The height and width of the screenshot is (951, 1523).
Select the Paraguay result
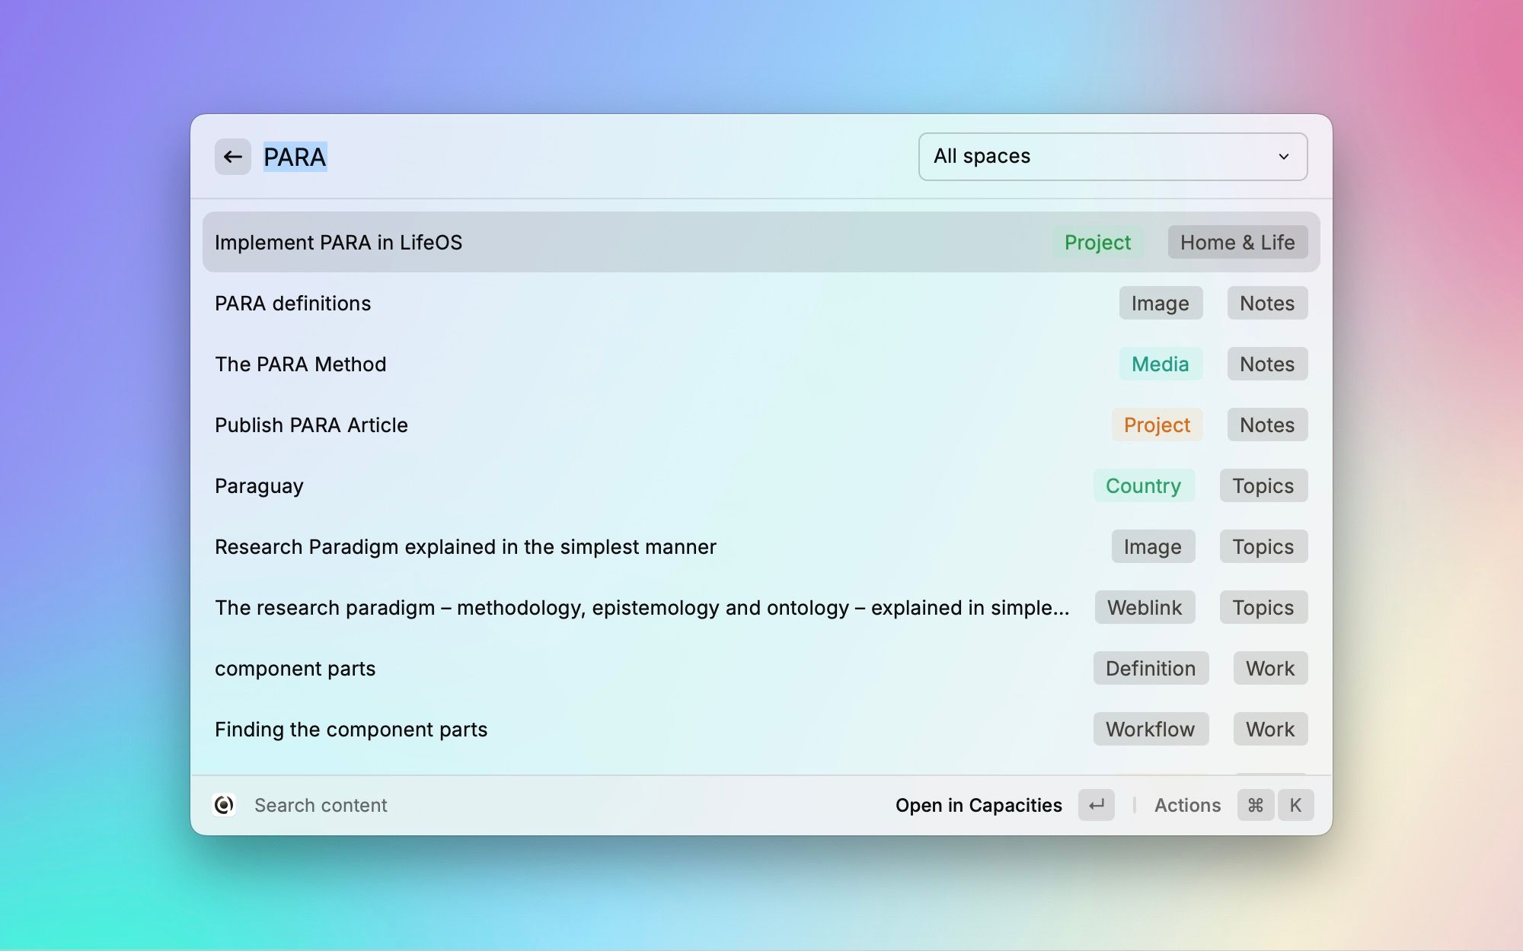(259, 485)
